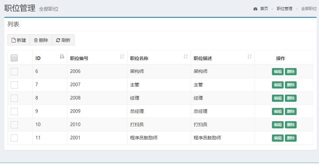Click the 删除 toolbar button with trash icon

coord(41,40)
